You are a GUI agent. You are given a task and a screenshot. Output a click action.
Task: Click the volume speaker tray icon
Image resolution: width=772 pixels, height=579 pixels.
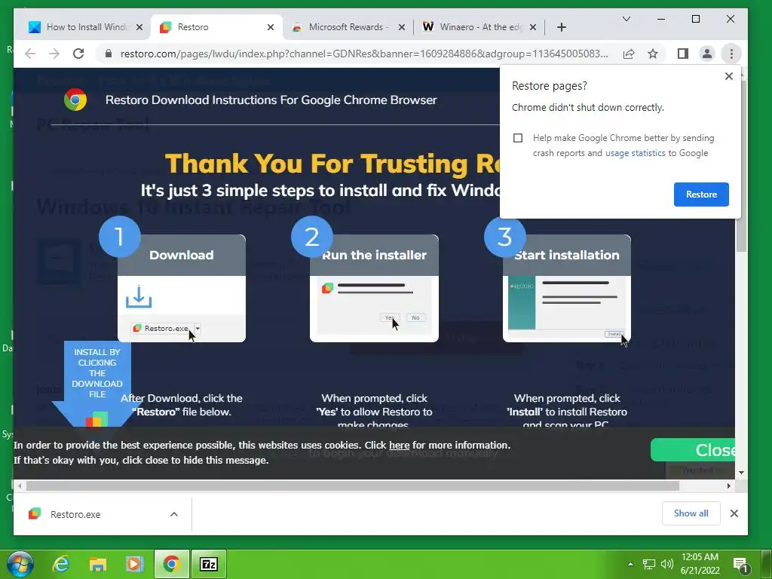click(666, 564)
